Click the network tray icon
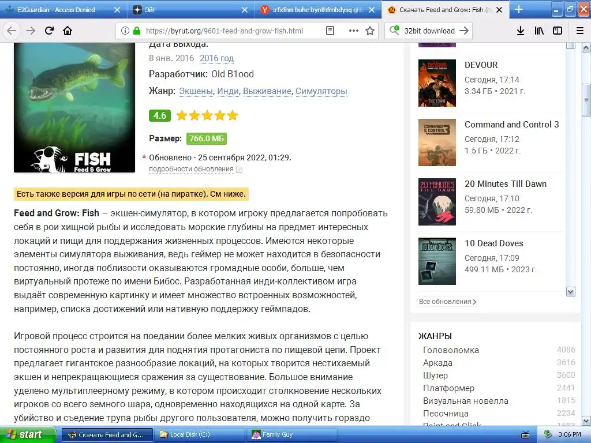The width and height of the screenshot is (591, 443). 549,435
